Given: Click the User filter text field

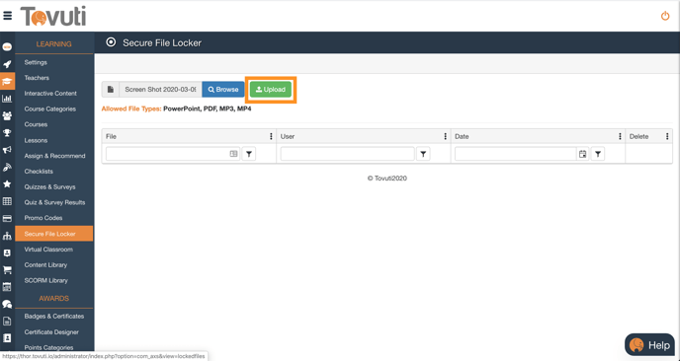Looking at the screenshot, I should pos(347,154).
